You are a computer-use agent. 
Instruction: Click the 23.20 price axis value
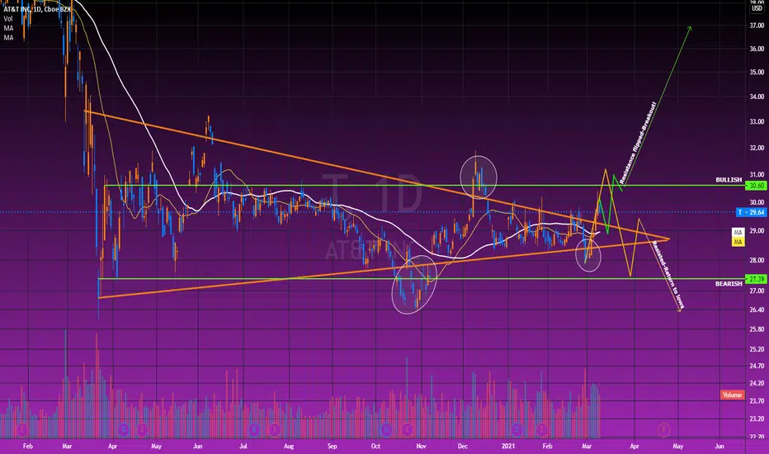pyautogui.click(x=757, y=419)
